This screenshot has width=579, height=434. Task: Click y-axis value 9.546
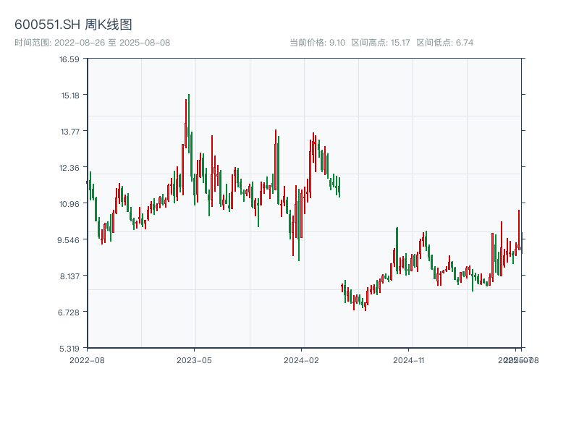point(68,240)
